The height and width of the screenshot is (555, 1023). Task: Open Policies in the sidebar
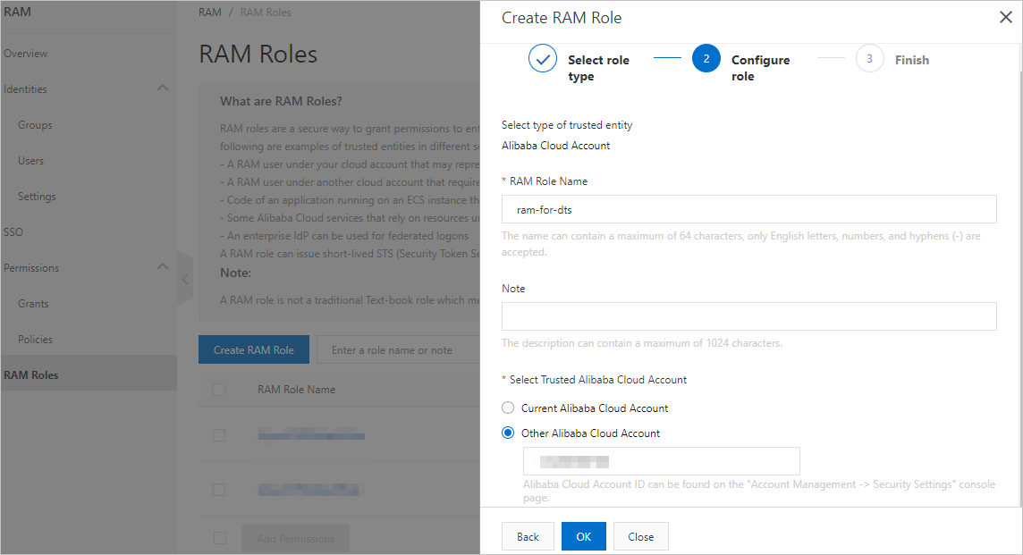[x=35, y=339]
